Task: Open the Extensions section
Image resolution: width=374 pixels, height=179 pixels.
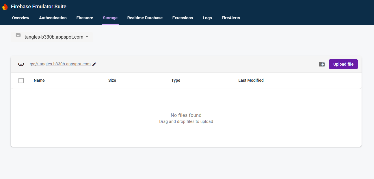Action: point(183,18)
